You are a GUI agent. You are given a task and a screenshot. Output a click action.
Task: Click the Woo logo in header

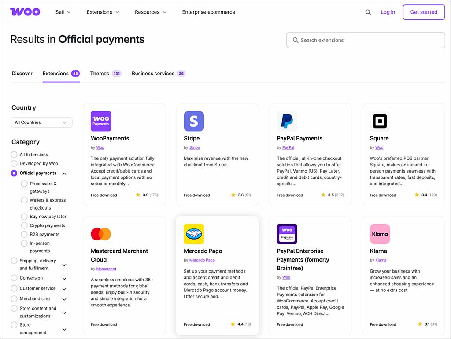[25, 12]
